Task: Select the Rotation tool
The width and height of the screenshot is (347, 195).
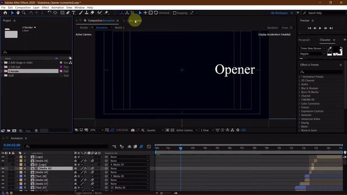Action: pos(49,13)
